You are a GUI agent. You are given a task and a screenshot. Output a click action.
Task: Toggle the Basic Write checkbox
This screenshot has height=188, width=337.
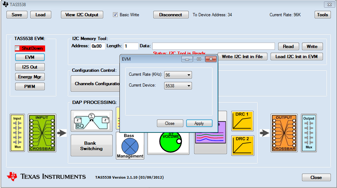(115, 14)
